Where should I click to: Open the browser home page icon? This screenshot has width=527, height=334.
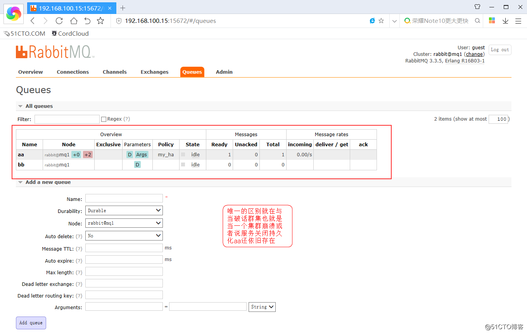[74, 21]
